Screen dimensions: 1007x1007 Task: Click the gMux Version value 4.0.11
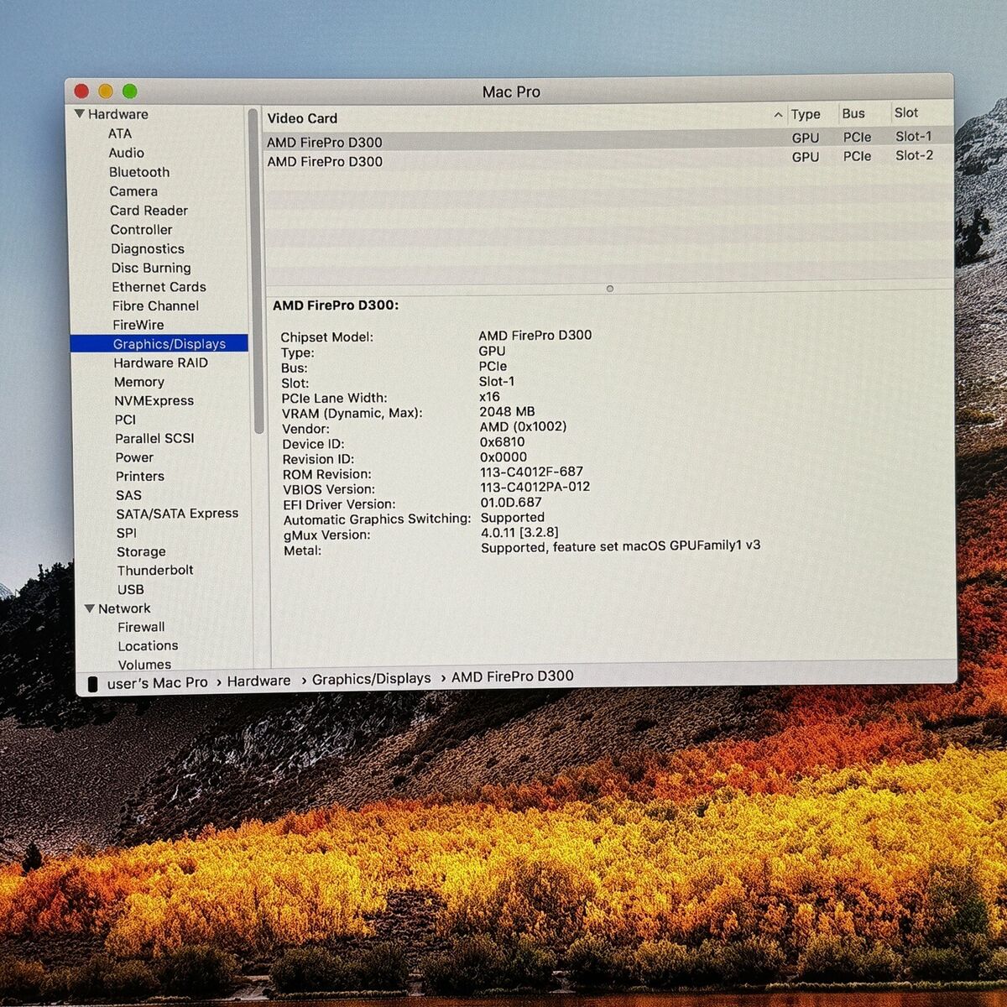[519, 532]
